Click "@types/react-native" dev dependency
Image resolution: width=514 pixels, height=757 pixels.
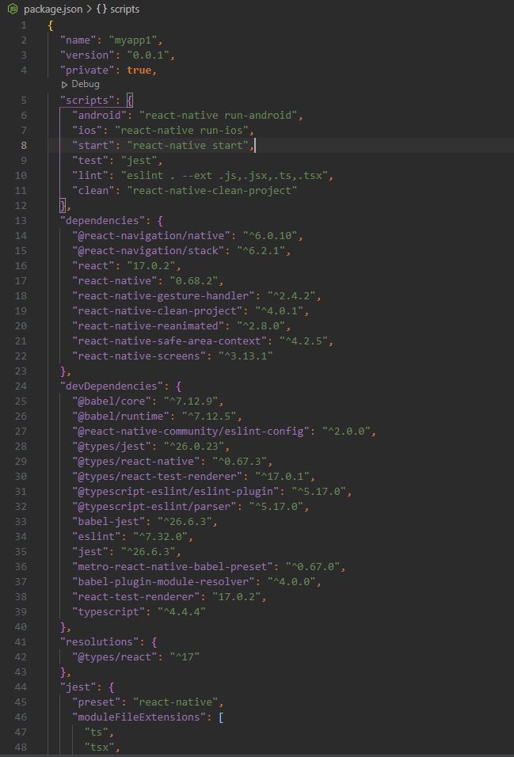[x=135, y=461]
